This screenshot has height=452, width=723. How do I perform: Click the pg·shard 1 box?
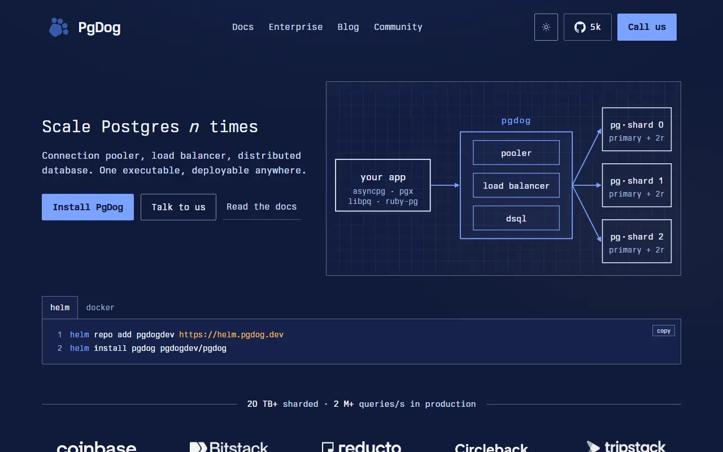[x=637, y=185]
